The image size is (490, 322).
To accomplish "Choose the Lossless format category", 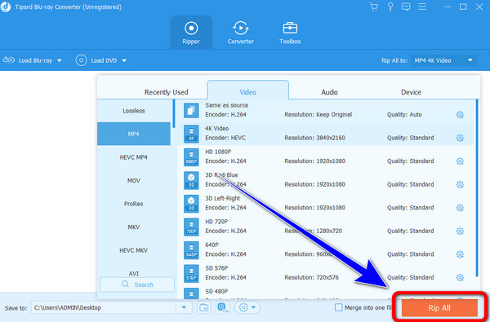I will point(134,111).
